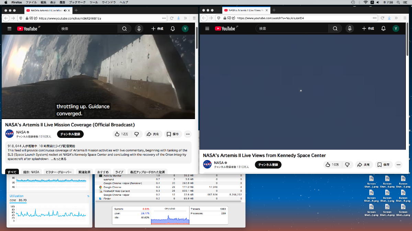Screen dimensions: 412x231
Task: Click 保存 save button in right window
Action: click(x=384, y=165)
